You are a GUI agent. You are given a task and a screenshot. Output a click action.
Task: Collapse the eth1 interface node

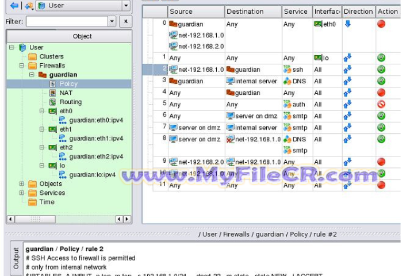[x=42, y=129]
